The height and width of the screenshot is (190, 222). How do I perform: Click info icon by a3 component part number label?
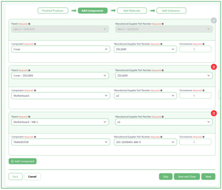pyautogui.click(x=161, y=90)
